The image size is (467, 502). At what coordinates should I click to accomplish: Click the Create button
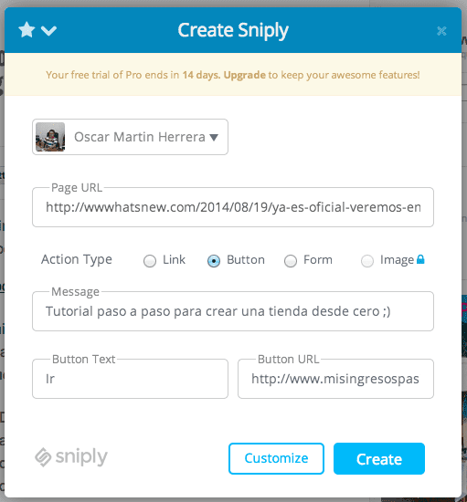point(379,458)
